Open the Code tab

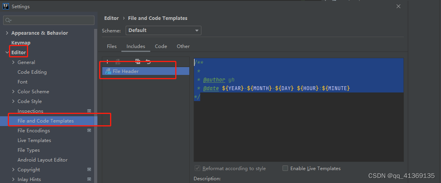[161, 46]
